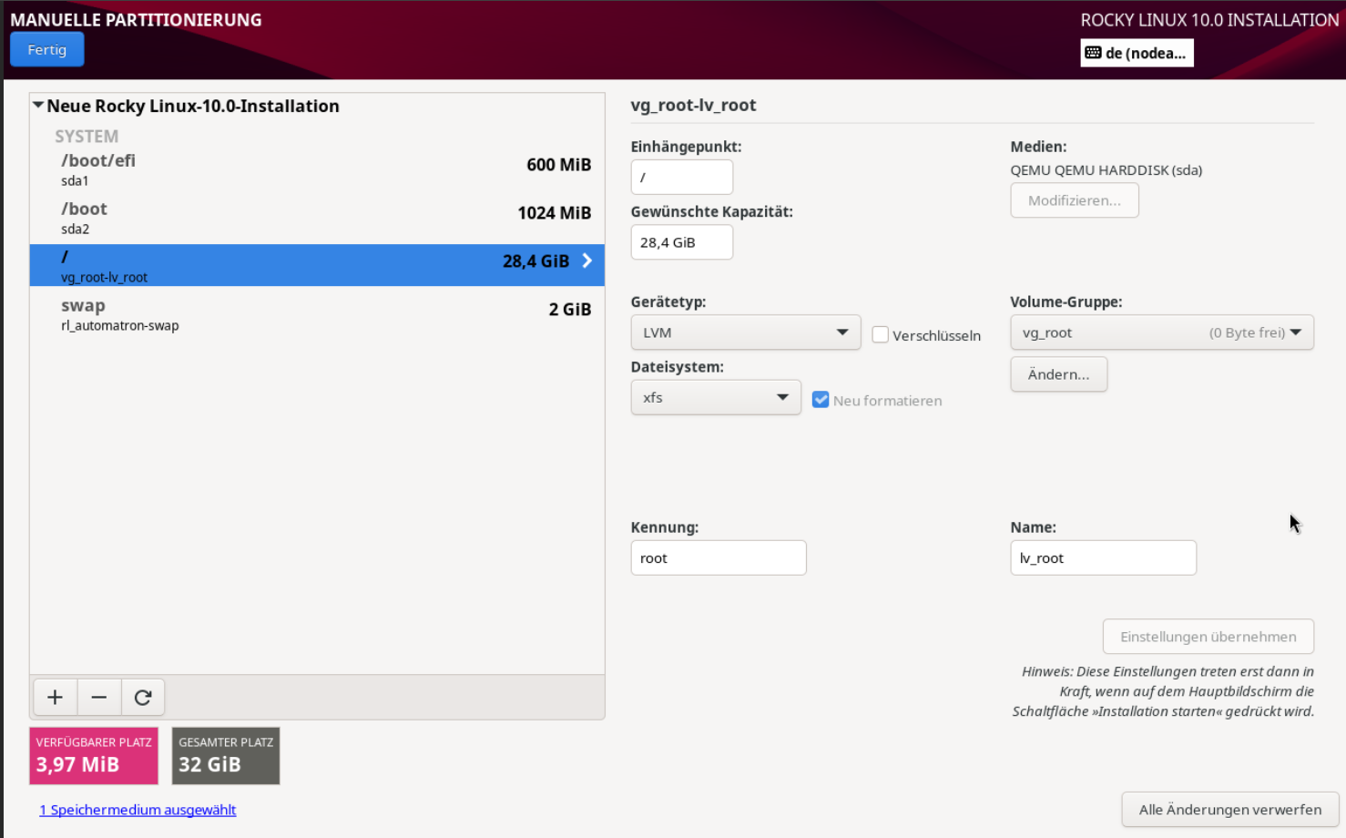Click Alle Änderungen verwerfen button
The image size is (1346, 838).
point(1230,810)
